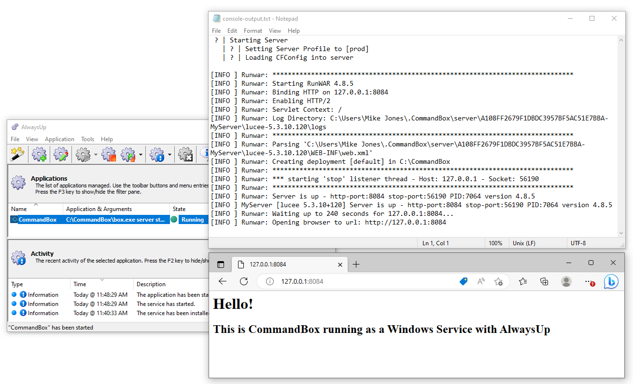Click the Activity pane gear icon

[x=18, y=258]
